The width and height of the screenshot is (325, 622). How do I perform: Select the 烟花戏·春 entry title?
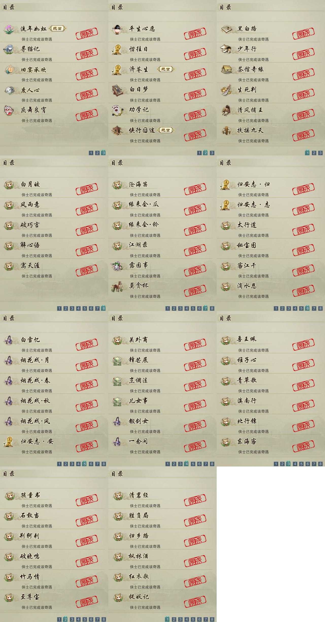tap(36, 381)
